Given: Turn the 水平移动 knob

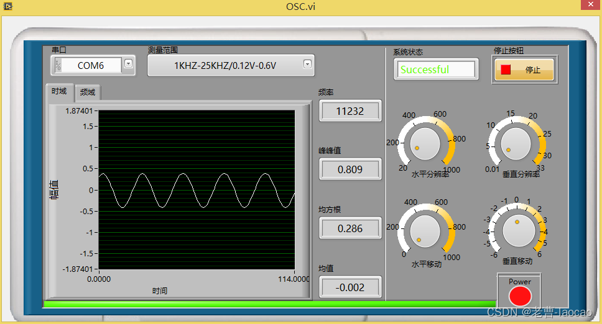Looking at the screenshot, I should pos(425,232).
